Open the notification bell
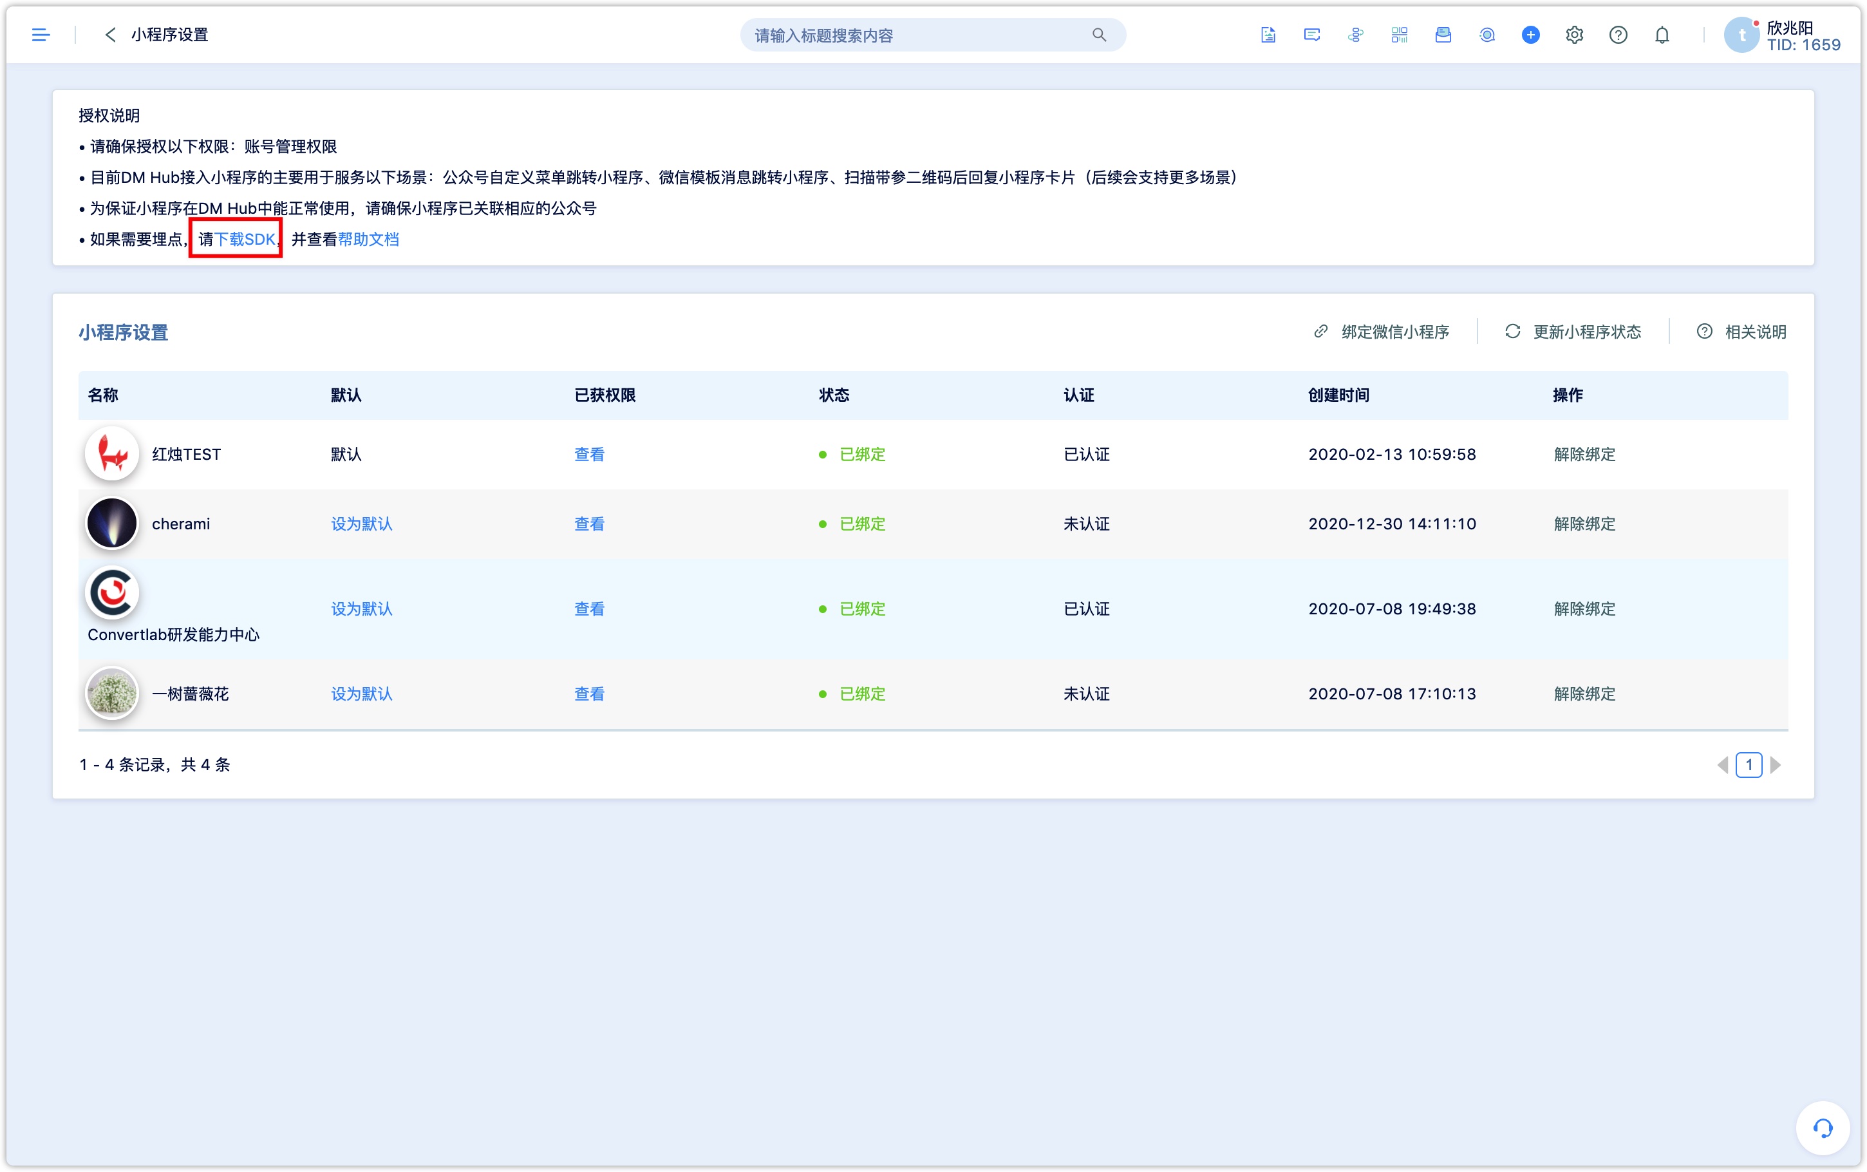The height and width of the screenshot is (1172, 1867). [x=1662, y=35]
